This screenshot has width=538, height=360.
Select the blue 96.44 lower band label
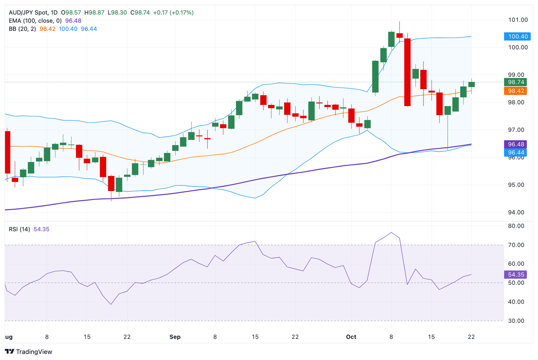click(x=516, y=153)
